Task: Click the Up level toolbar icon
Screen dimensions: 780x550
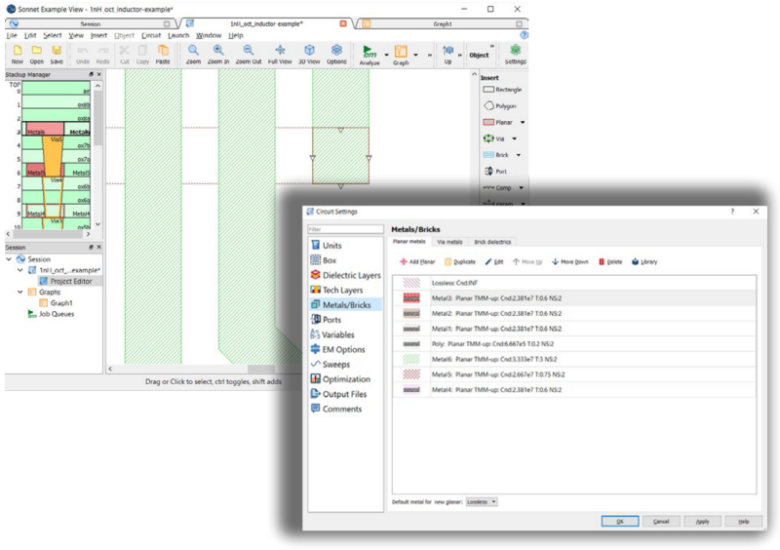Action: [448, 54]
